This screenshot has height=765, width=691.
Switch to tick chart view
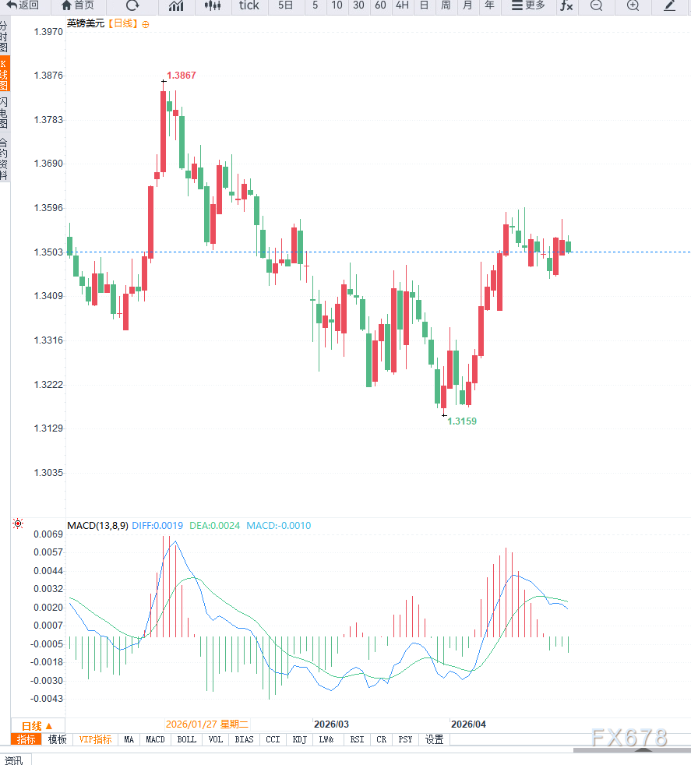point(249,5)
